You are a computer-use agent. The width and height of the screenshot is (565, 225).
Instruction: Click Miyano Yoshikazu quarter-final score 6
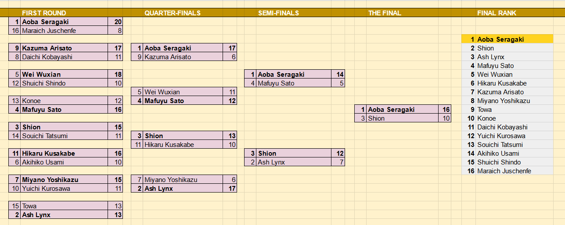pyautogui.click(x=230, y=180)
